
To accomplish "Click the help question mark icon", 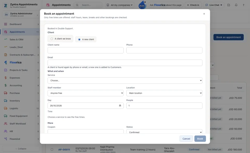I will [243, 5].
